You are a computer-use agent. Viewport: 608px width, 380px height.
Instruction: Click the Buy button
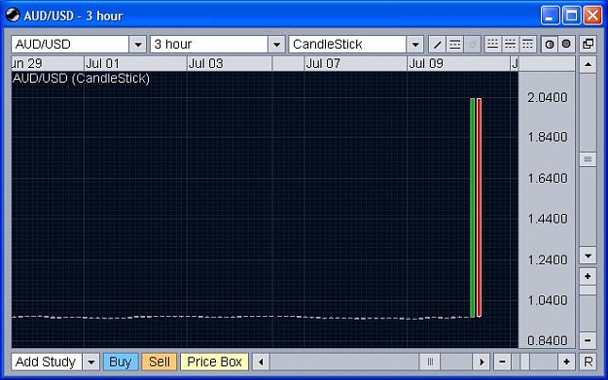(121, 363)
